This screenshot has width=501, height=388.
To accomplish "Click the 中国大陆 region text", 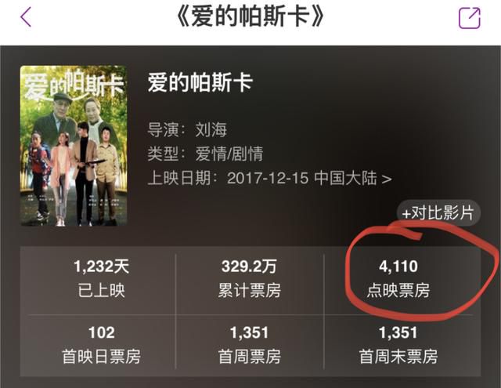I will point(345,178).
